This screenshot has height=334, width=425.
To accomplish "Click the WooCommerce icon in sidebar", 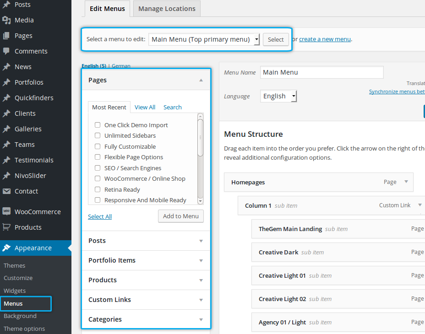I will point(6,211).
